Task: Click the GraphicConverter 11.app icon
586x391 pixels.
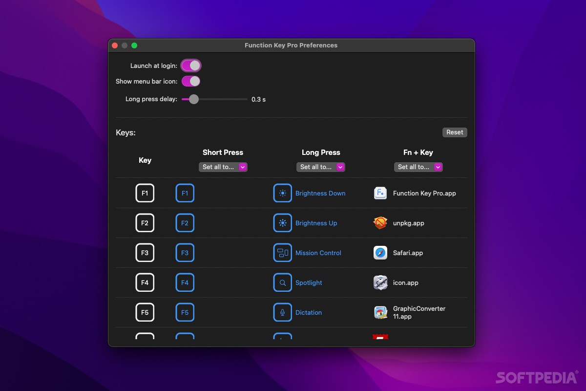Action: (380, 312)
